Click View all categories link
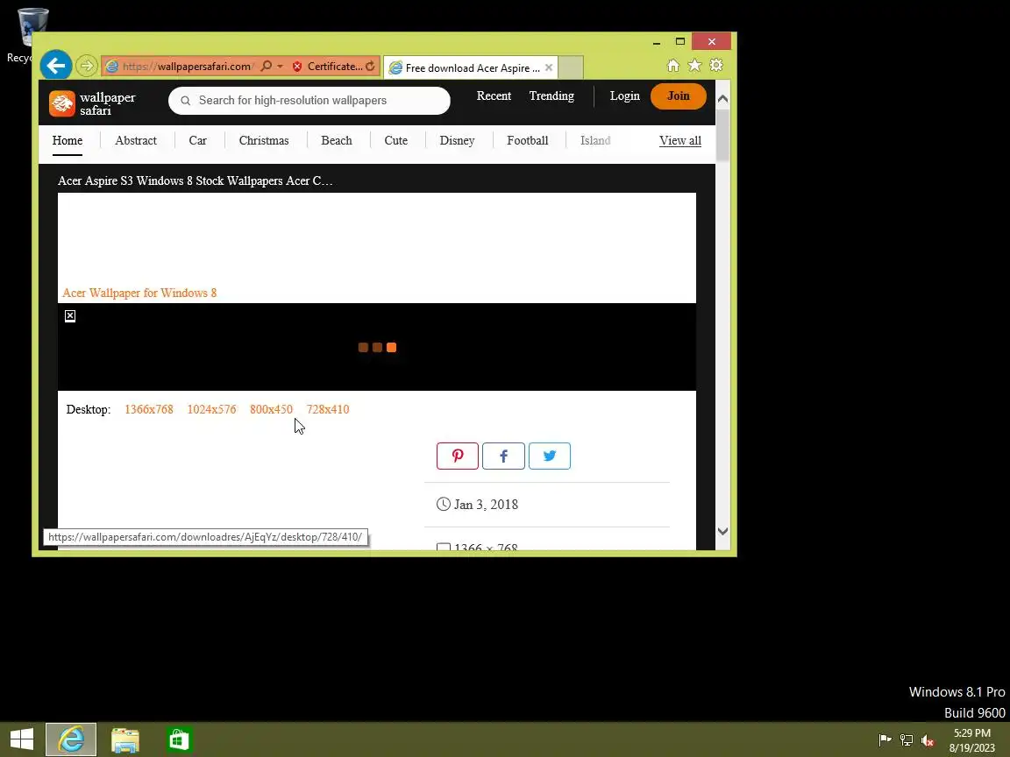Viewport: 1010px width, 757px height. click(680, 140)
